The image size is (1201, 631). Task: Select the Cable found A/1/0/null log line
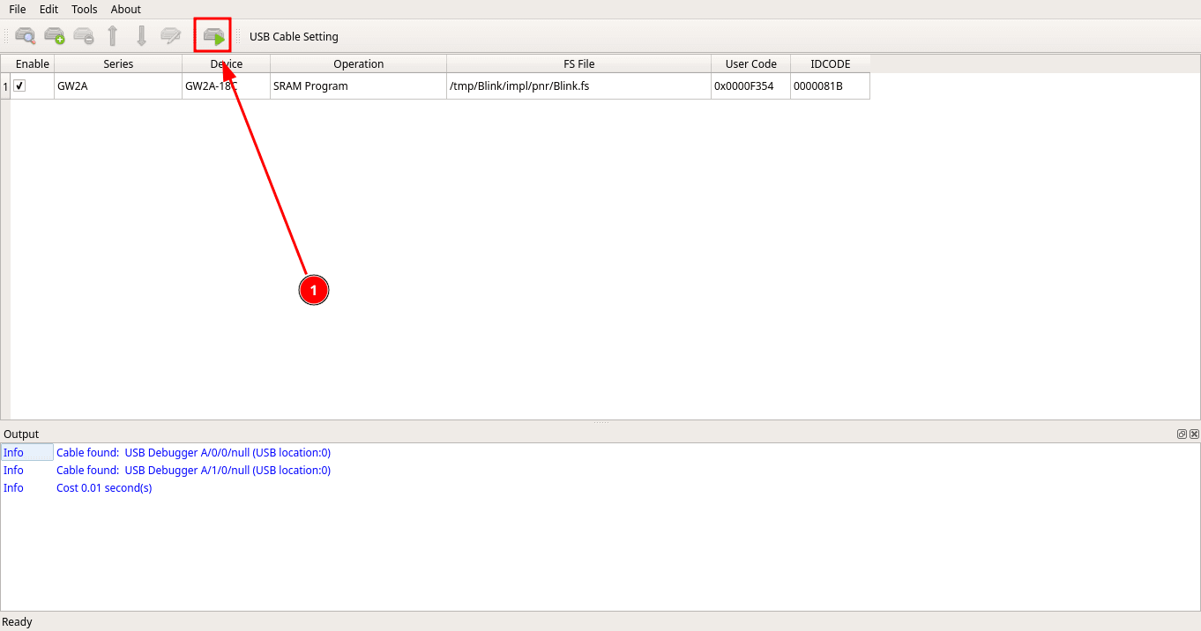(193, 470)
